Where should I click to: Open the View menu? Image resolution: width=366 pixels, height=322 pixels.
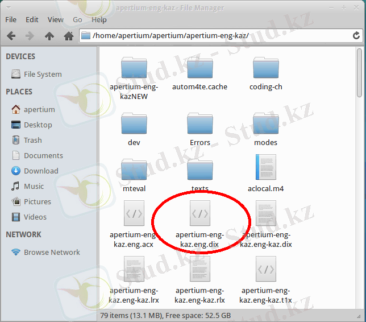(x=56, y=20)
